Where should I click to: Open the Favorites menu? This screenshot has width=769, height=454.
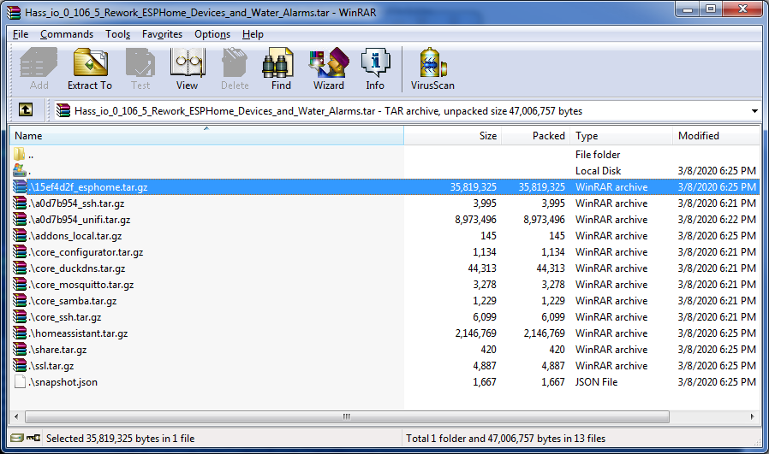(x=163, y=34)
